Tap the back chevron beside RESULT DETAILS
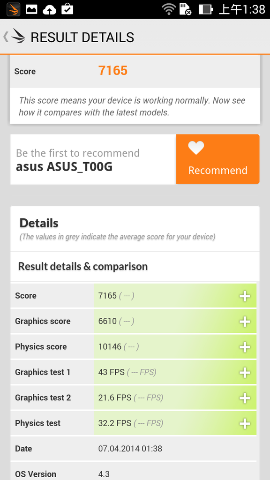 (x=5, y=37)
